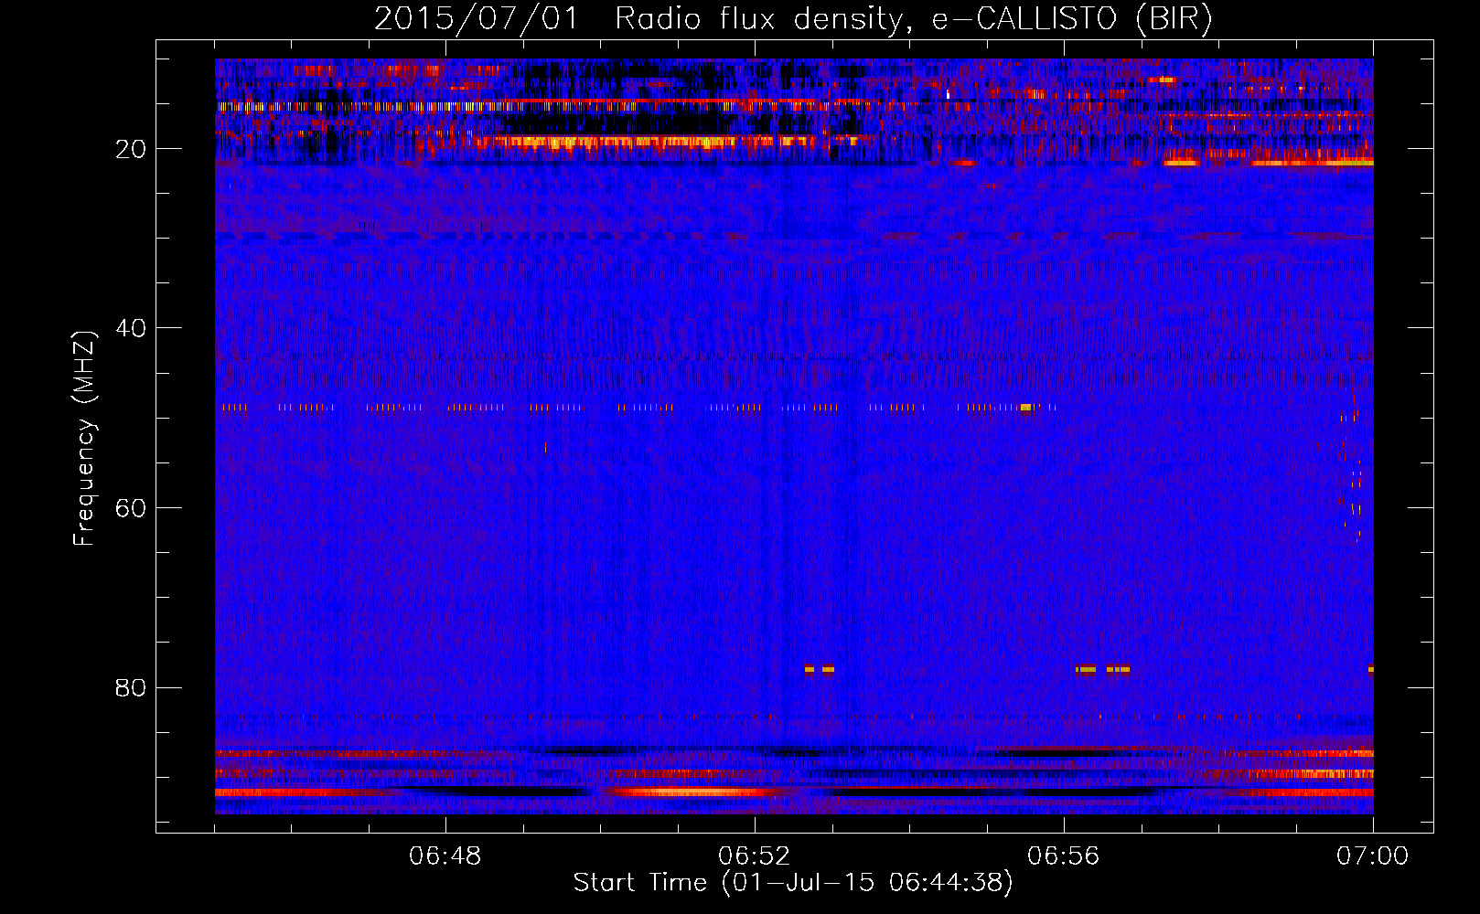
Task: Click the bright red burst near 92 MHz at 06:51
Action: point(691,792)
